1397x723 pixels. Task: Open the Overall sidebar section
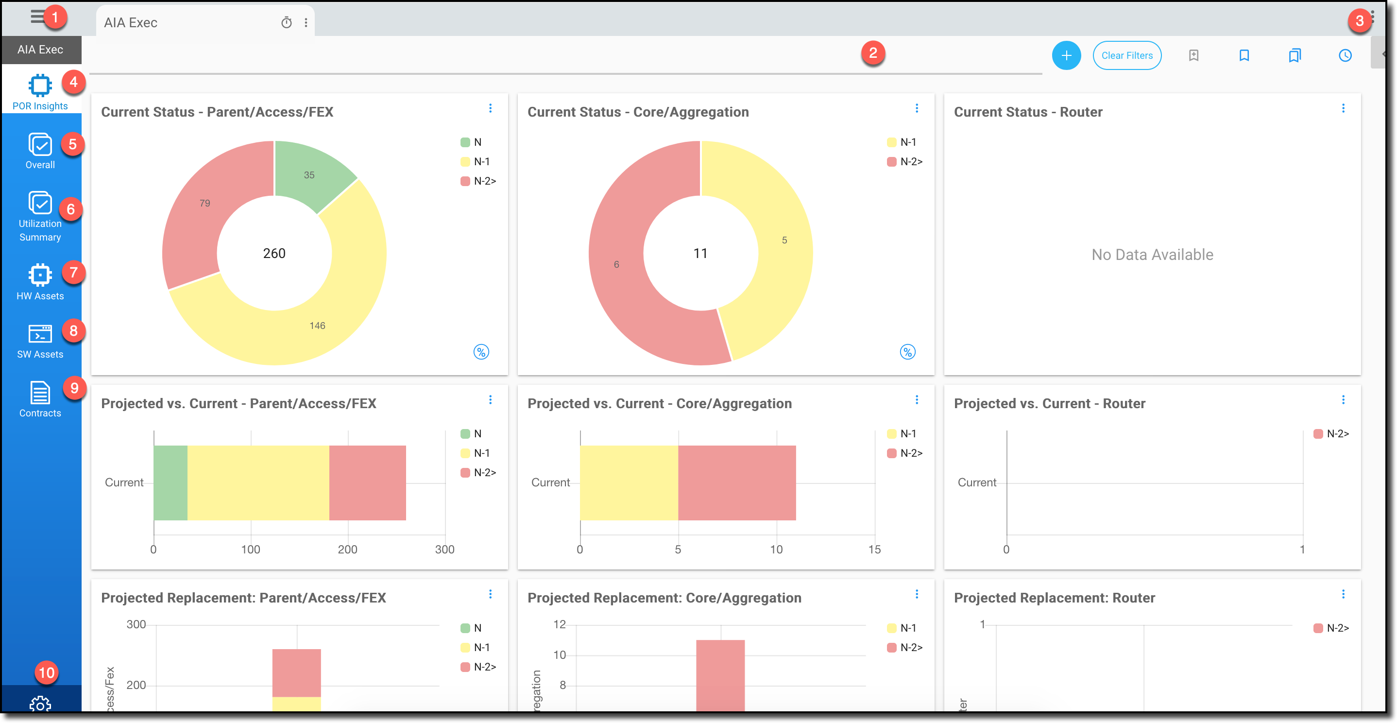40,151
